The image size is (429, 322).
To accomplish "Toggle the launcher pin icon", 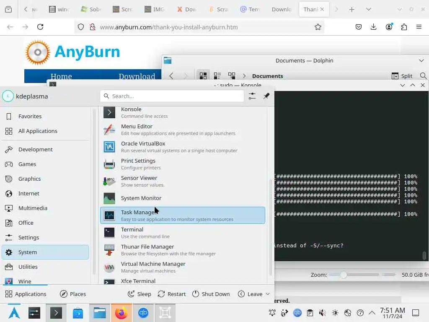I will (266, 96).
